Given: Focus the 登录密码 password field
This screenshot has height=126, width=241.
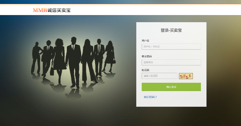Looking at the screenshot, I should [171, 63].
